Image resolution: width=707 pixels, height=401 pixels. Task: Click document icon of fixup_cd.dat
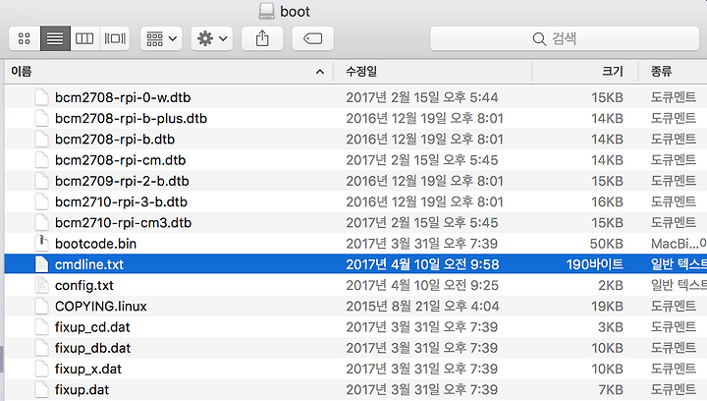(x=41, y=327)
